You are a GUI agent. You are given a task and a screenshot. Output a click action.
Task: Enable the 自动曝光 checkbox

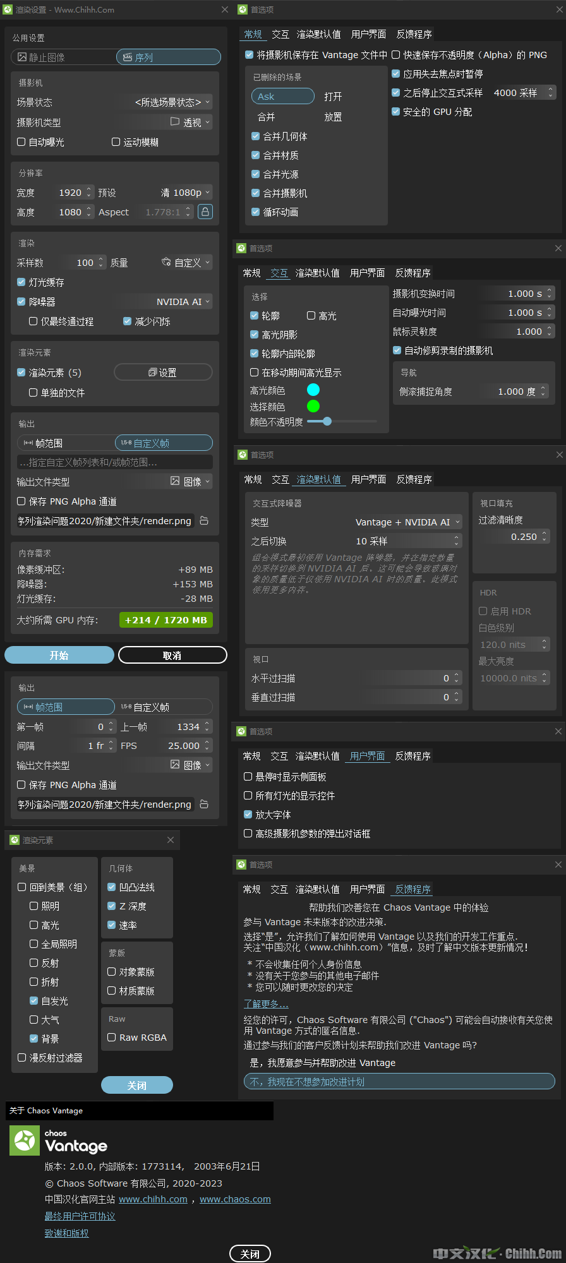coord(21,142)
